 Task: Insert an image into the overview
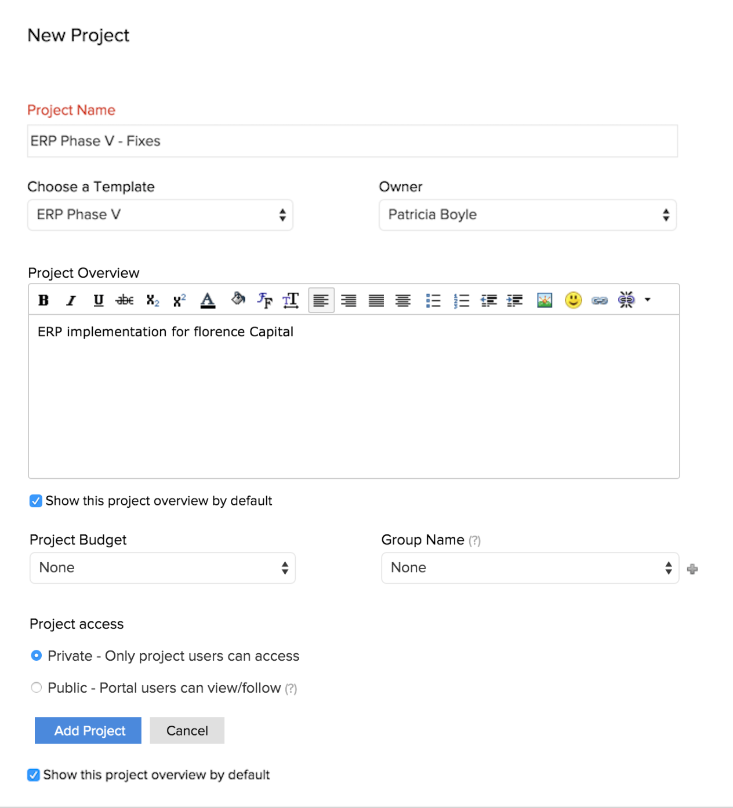[x=545, y=300]
